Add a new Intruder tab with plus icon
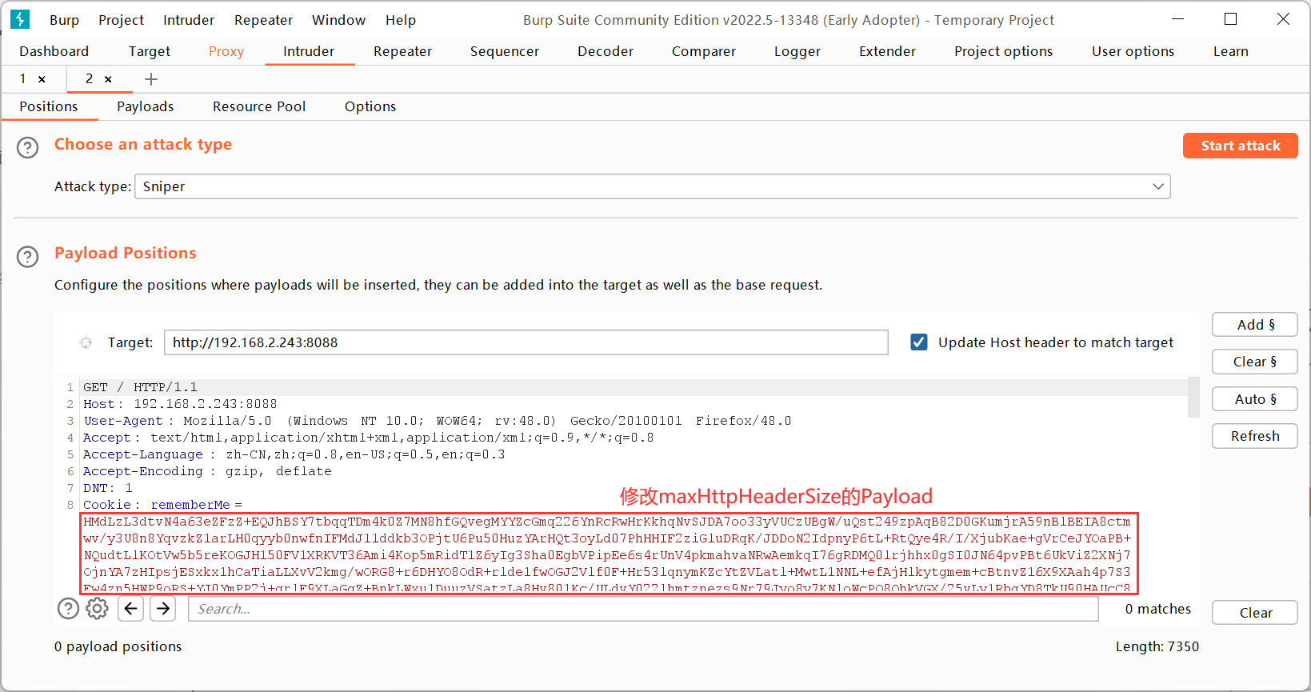1311x692 pixels. click(x=151, y=79)
